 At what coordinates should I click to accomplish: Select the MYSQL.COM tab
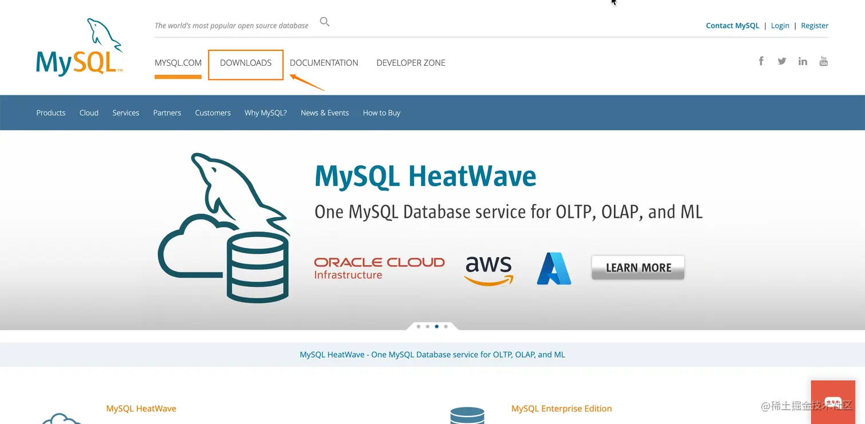(178, 63)
